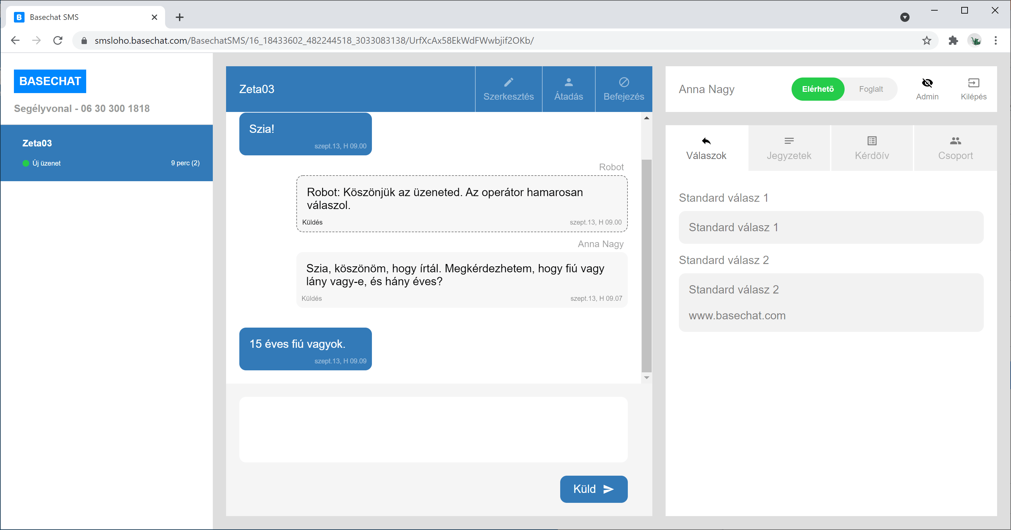Open the browser extensions puzzle icon
1011x530 pixels.
pos(953,40)
